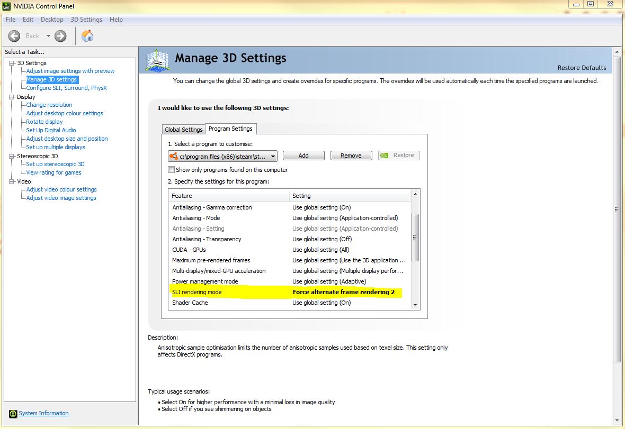625x429 pixels.
Task: Click the Remove button
Action: (x=351, y=156)
